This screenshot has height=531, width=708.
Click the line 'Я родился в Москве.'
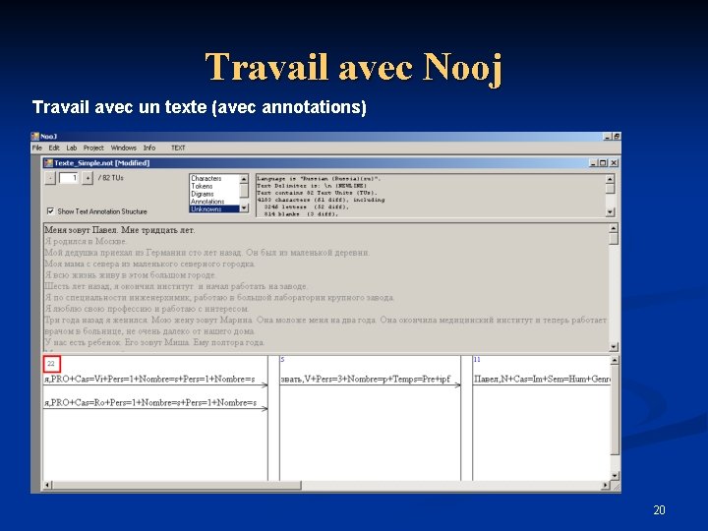86,241
